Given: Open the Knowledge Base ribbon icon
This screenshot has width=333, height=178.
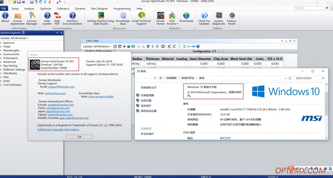Looking at the screenshot, I should [x=123, y=19].
